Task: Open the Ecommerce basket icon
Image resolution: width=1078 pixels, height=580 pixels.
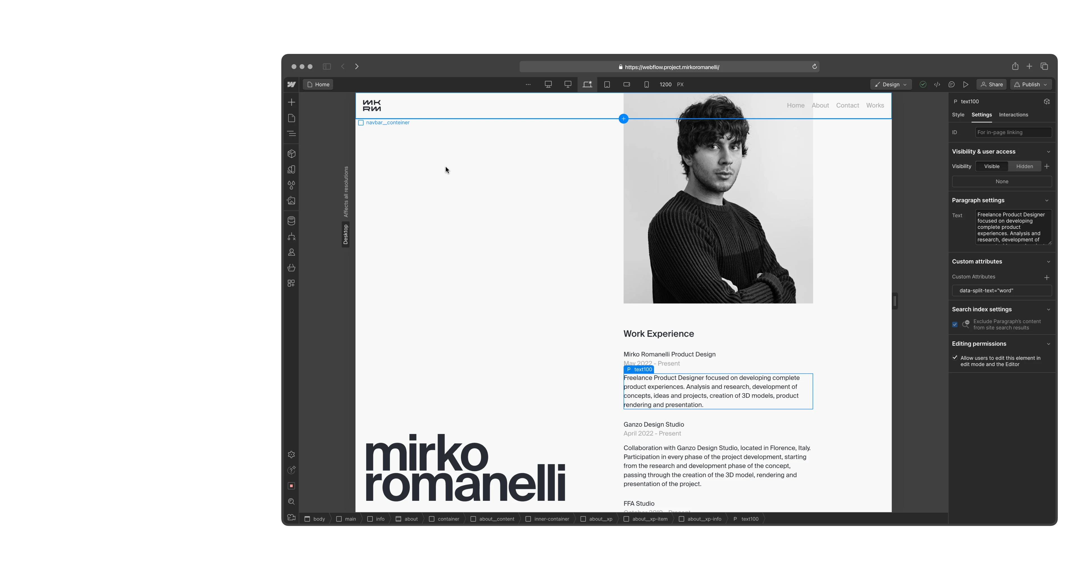Action: pyautogui.click(x=291, y=268)
